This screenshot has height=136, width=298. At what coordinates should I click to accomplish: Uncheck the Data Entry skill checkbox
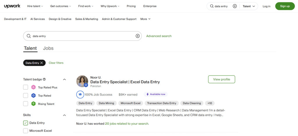point(26,123)
